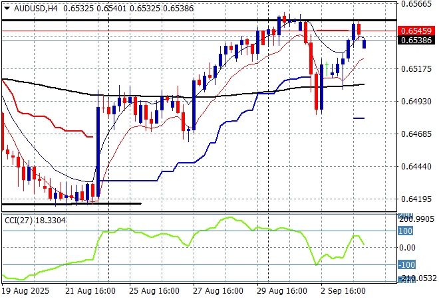Image resolution: width=439 pixels, height=299 pixels.
Task: Click the AUDUSD,H4 chart title
Action: 35,9
